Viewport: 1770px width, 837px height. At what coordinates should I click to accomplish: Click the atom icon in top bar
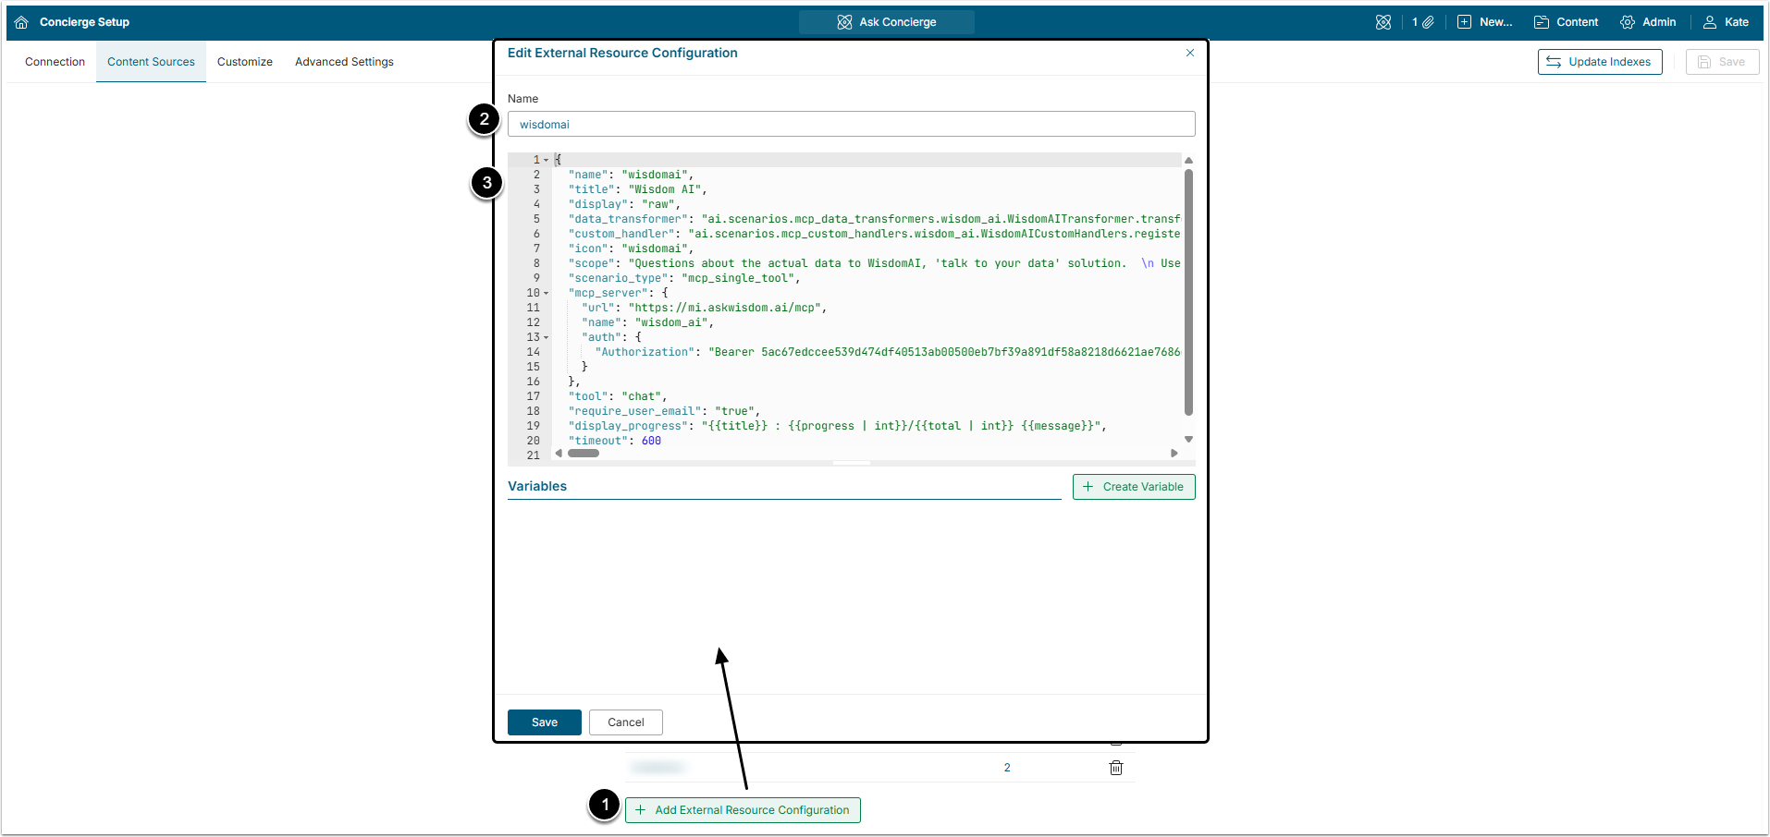click(1383, 22)
